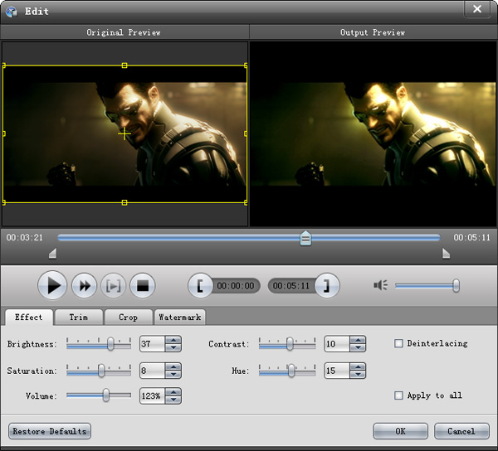
Task: Click the current time 00:03:21 label
Action: pos(24,238)
